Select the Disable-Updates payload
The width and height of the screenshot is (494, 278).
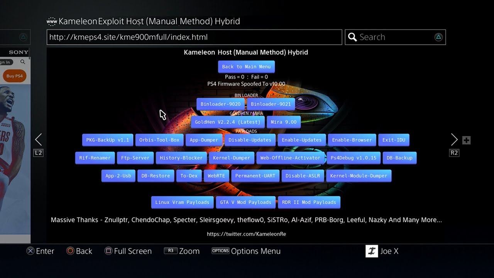pyautogui.click(x=250, y=140)
